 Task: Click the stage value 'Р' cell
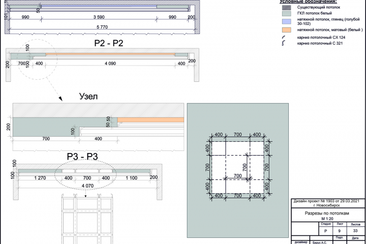coord(326,231)
